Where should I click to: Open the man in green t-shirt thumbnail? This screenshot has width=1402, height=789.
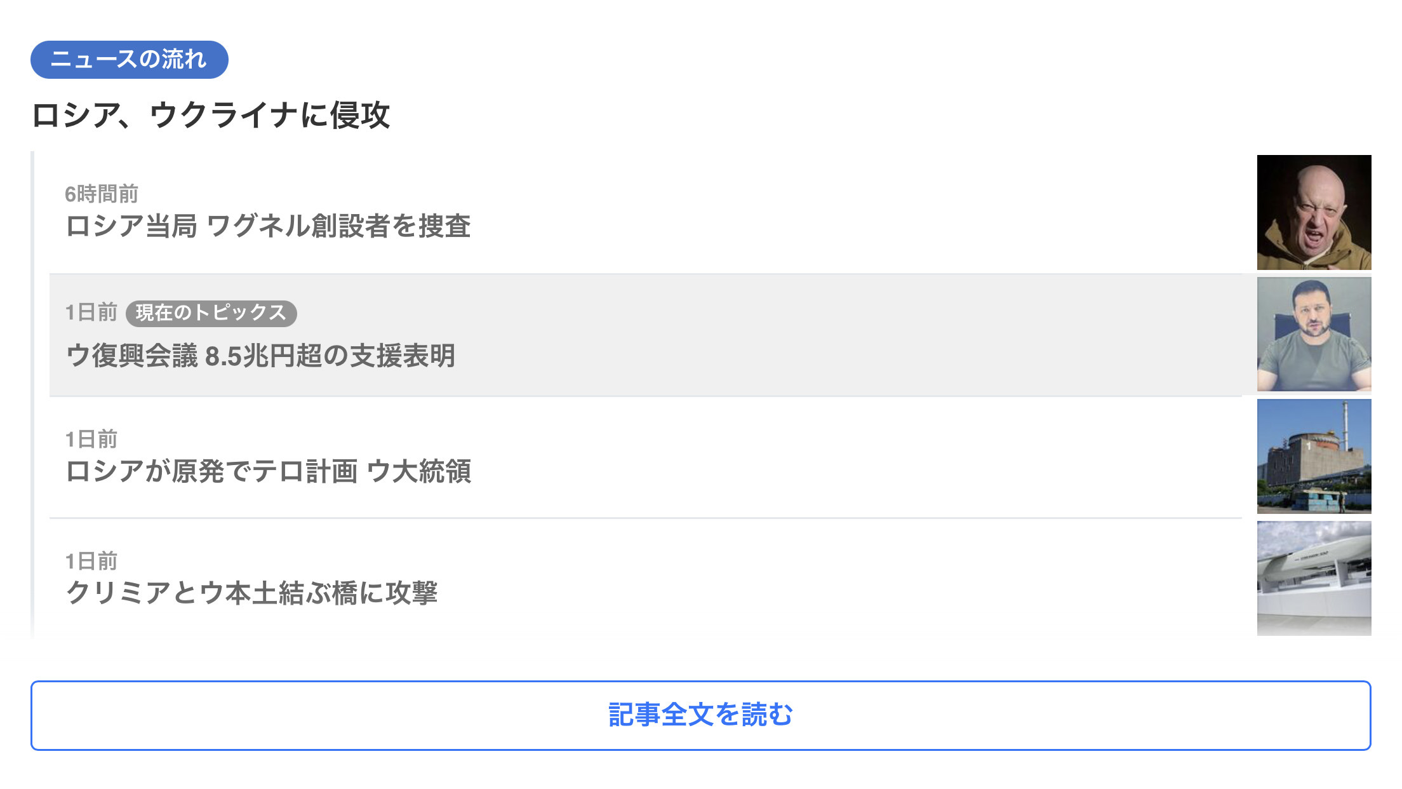coord(1314,334)
